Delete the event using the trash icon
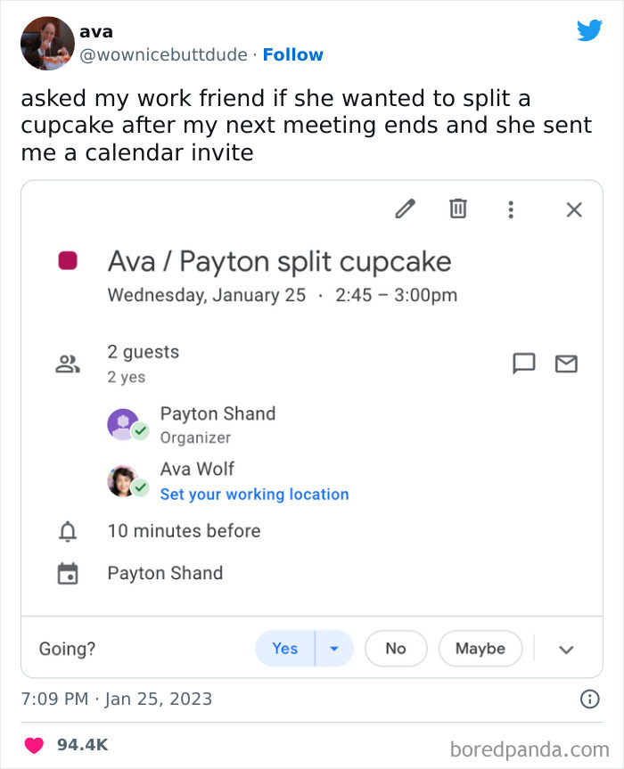Viewport: 624px width, 769px height. point(458,209)
